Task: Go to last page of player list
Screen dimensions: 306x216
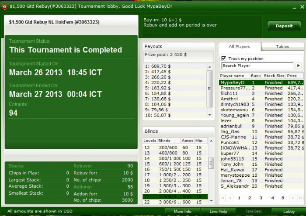Action: click(x=300, y=198)
